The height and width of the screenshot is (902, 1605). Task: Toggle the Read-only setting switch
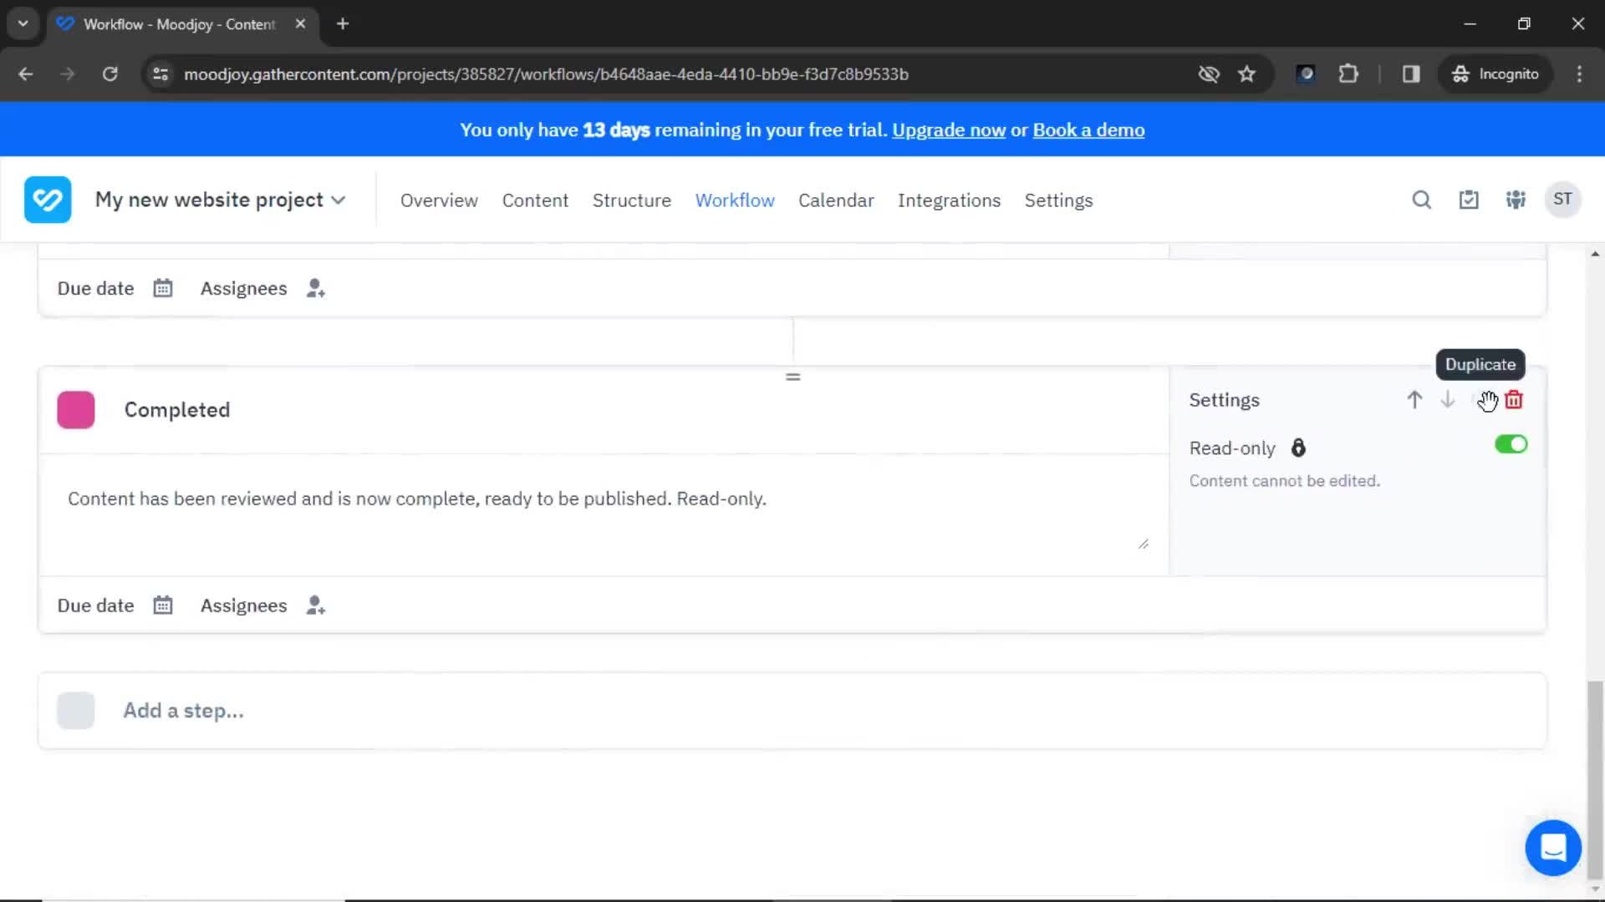pyautogui.click(x=1511, y=443)
